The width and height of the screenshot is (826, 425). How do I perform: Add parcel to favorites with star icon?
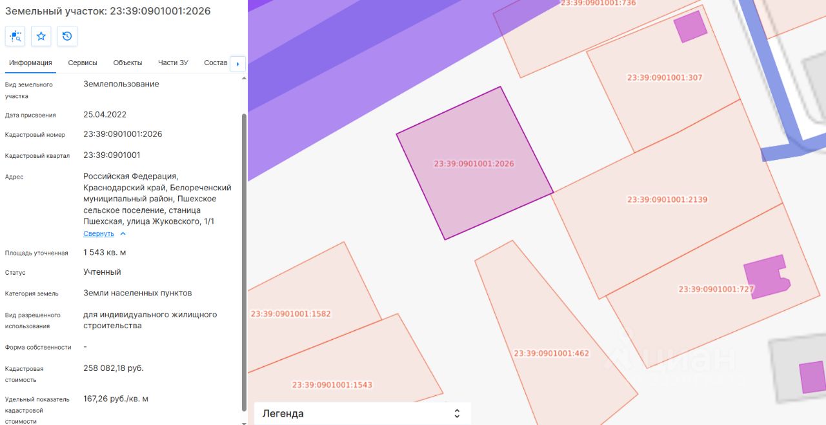click(41, 36)
